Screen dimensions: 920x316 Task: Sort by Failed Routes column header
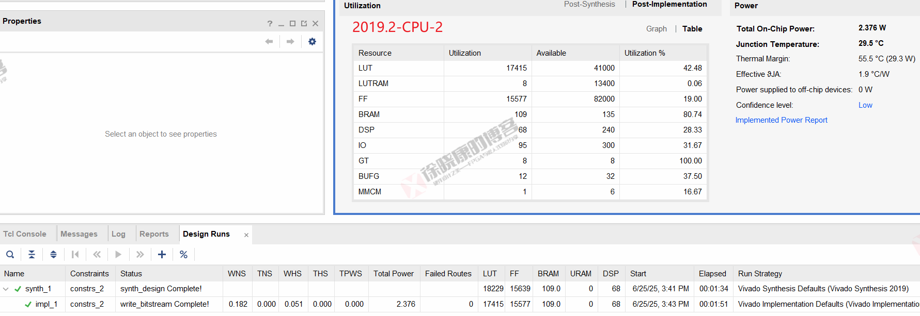tap(448, 274)
